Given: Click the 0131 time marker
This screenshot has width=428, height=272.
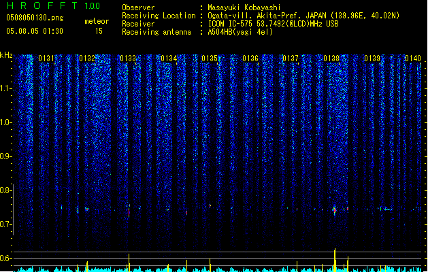Looking at the screenshot, I should [46, 58].
